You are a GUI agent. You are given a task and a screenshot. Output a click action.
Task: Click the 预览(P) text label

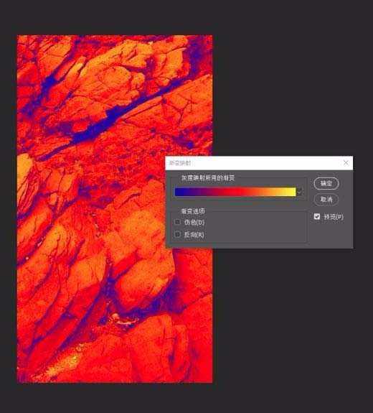[334, 217]
